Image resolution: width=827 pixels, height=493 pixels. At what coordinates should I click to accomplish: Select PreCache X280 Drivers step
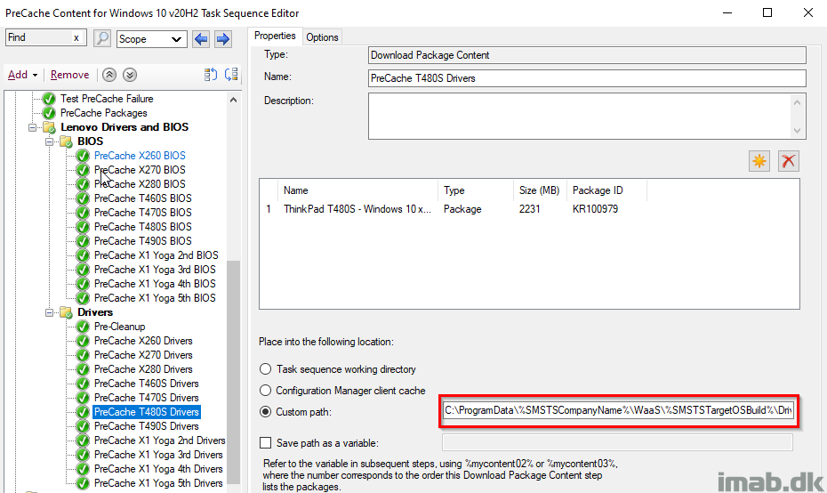tap(143, 369)
